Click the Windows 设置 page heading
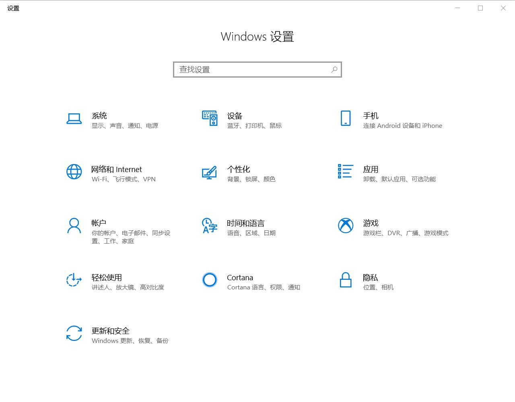Viewport: 515px width, 402px height. pos(257,37)
